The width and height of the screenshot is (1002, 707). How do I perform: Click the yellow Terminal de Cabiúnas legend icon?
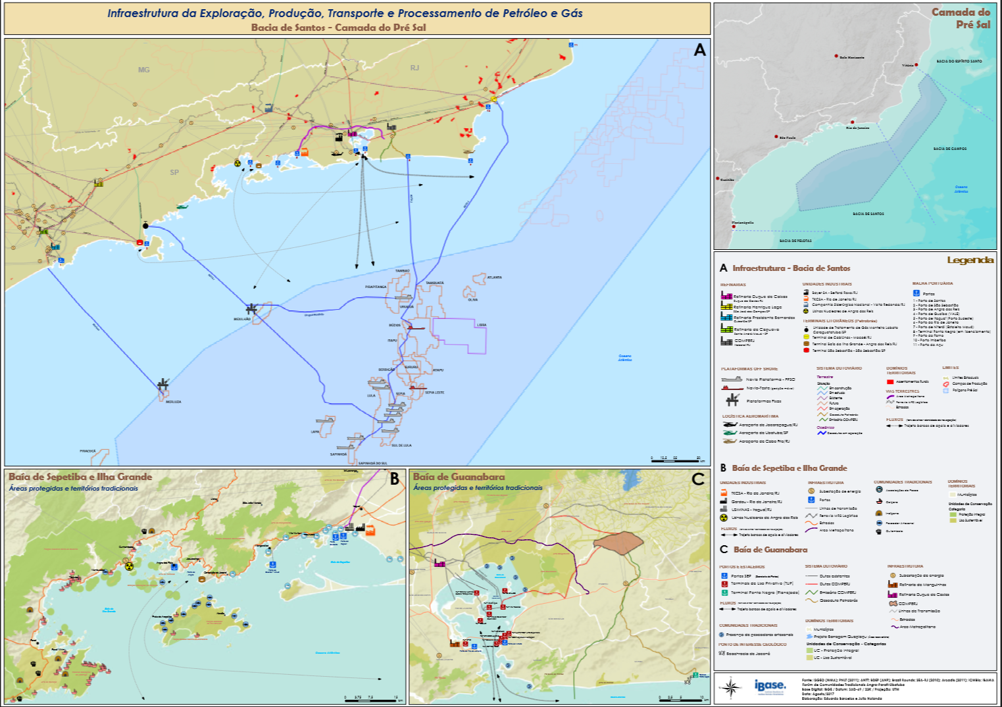806,337
